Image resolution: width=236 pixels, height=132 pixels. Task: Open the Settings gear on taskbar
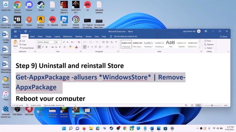172,128
